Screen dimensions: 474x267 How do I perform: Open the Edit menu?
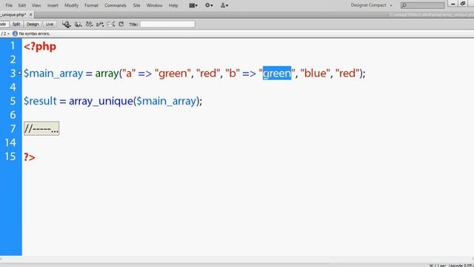pyautogui.click(x=22, y=5)
